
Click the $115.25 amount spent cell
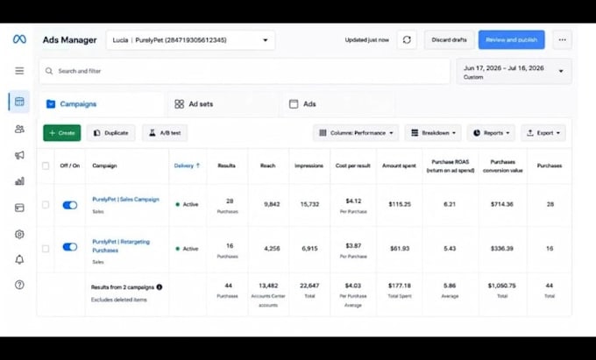pyautogui.click(x=400, y=204)
